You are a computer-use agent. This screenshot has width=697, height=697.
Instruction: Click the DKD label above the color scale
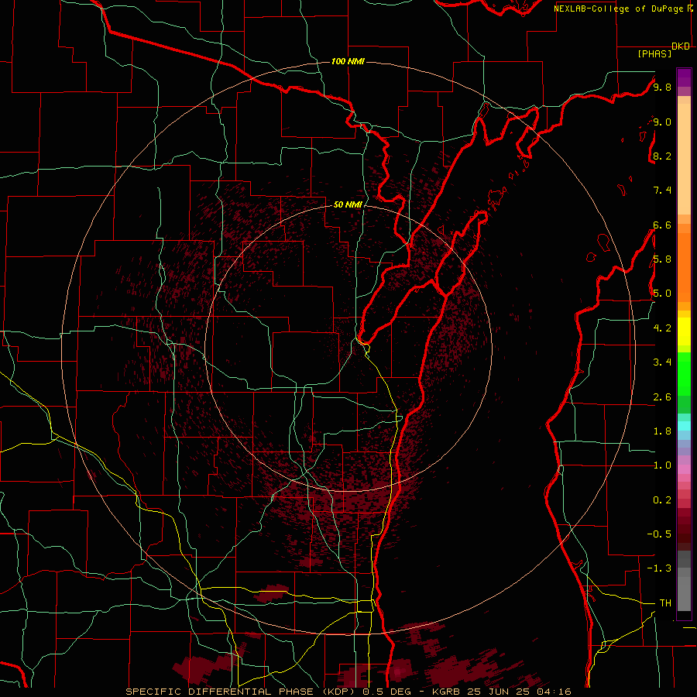click(x=681, y=46)
